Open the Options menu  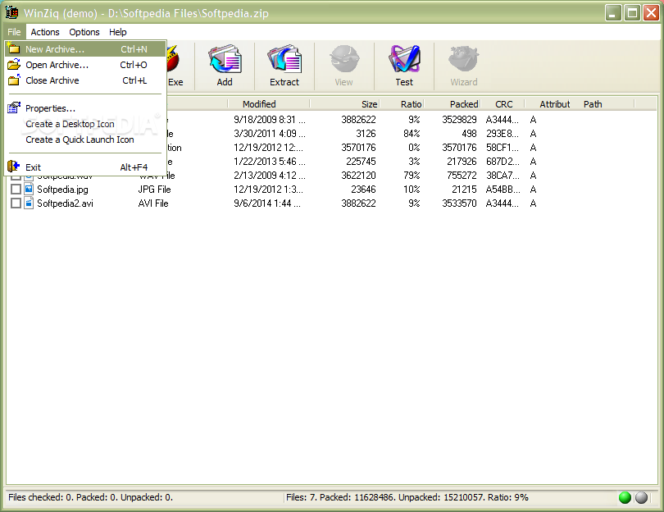tap(84, 32)
